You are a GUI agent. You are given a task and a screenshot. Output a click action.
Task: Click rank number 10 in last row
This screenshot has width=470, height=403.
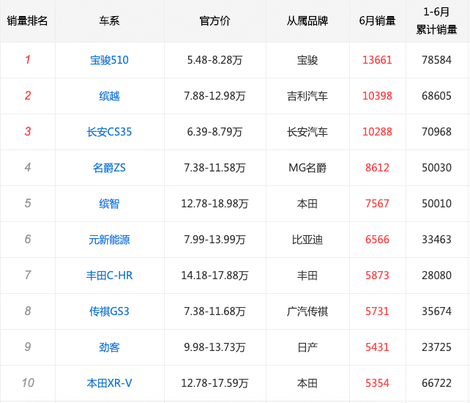[x=28, y=383]
